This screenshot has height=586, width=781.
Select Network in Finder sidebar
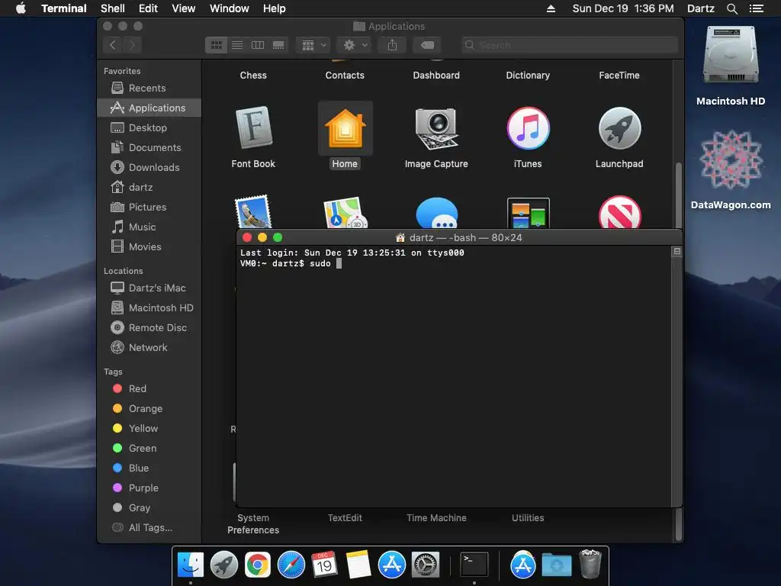point(149,348)
